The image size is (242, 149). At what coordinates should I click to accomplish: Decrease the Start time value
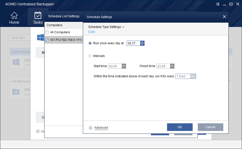[x=124, y=67]
